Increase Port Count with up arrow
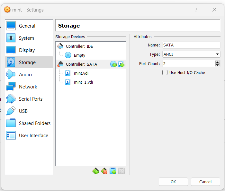 point(218,62)
